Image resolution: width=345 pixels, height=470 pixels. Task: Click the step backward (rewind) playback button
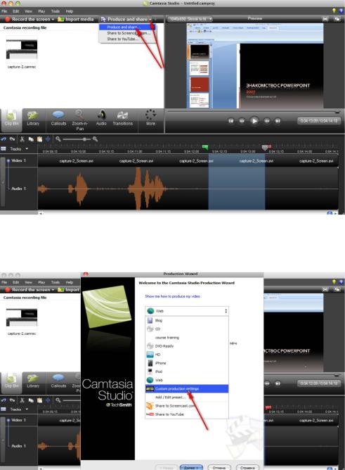point(242,121)
